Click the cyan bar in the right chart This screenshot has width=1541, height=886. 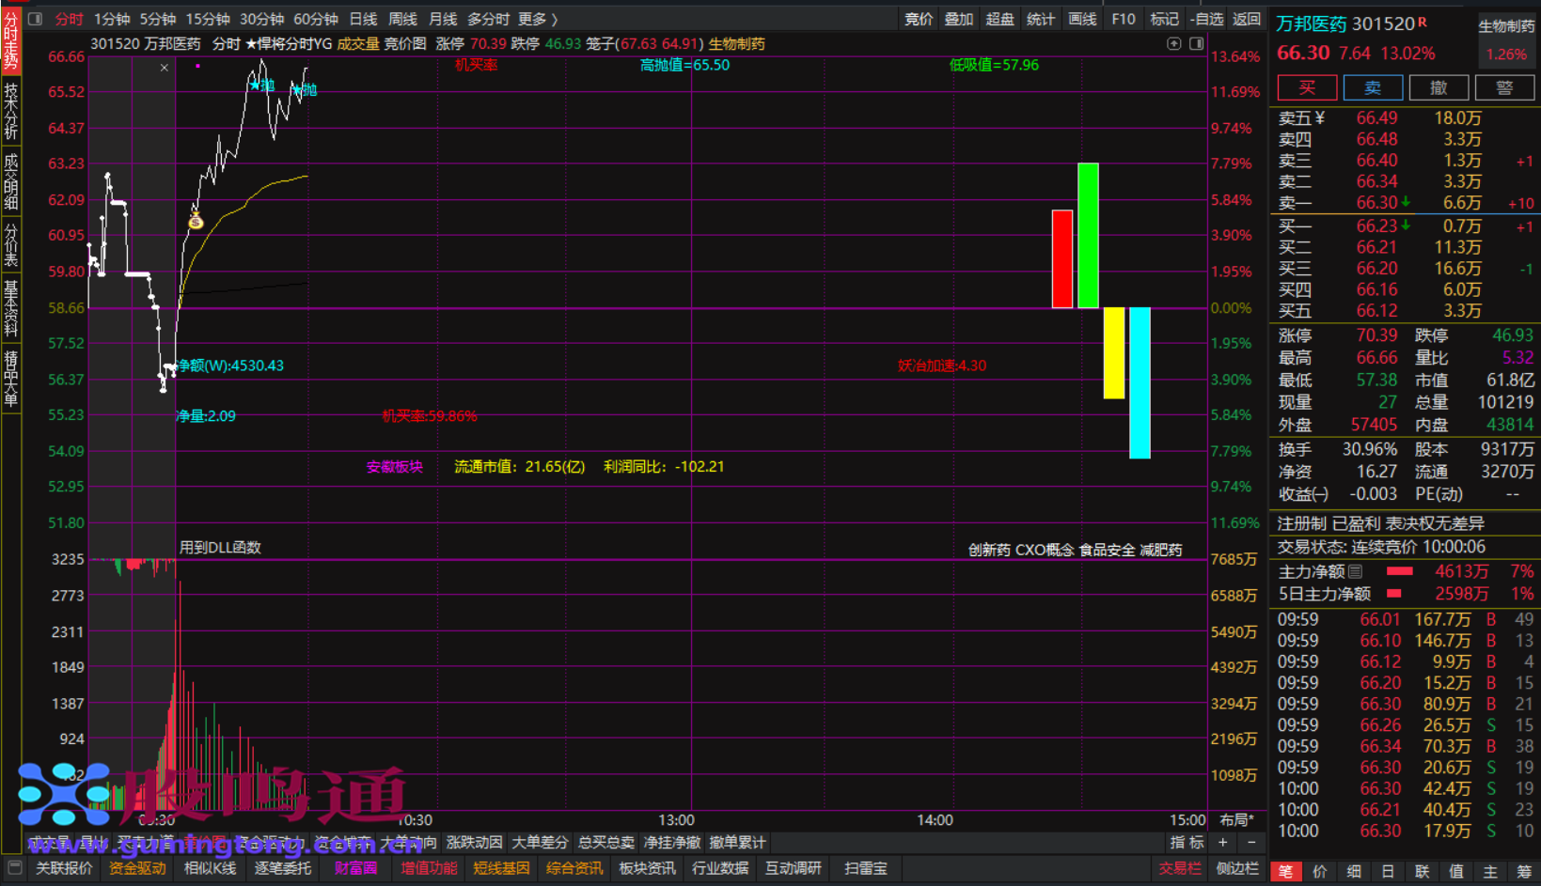tap(1140, 382)
